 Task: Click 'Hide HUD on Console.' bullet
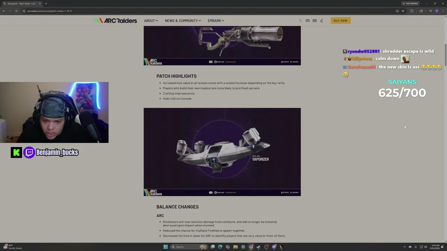[x=177, y=99]
